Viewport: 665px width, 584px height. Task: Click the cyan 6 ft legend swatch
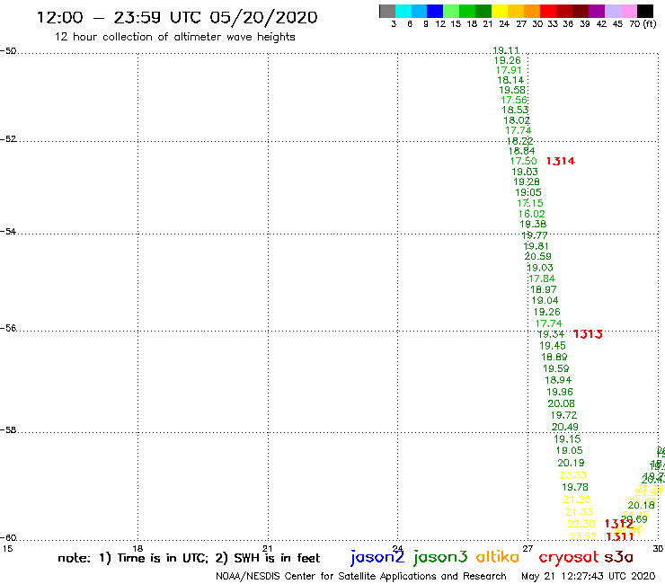click(403, 11)
